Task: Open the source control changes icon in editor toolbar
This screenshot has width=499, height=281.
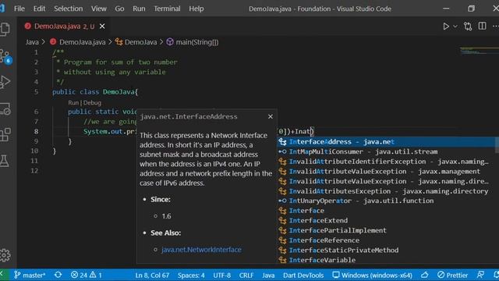Action: pos(468,27)
